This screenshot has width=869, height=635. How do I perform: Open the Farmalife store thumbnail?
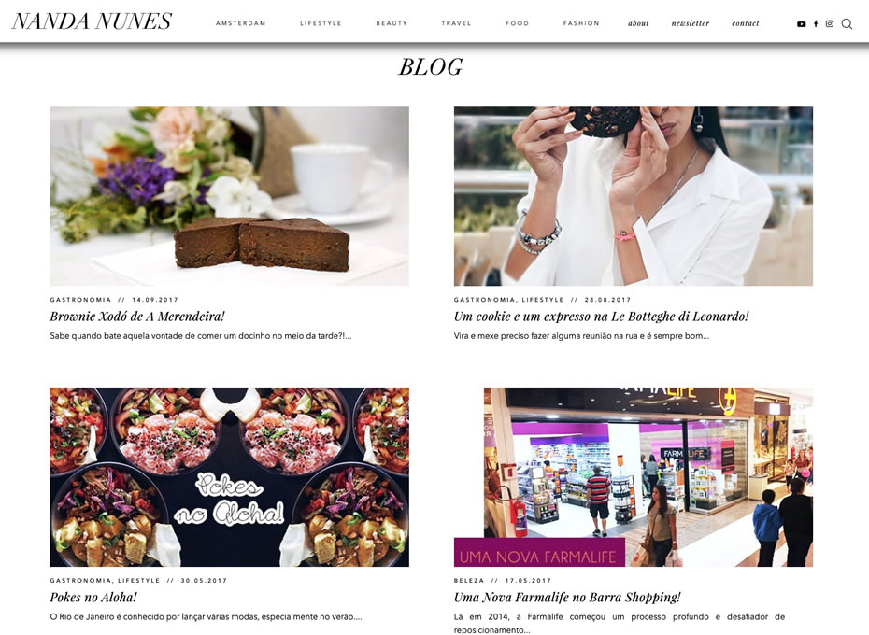pyautogui.click(x=634, y=477)
